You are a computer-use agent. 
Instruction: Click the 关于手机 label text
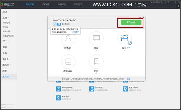pos(99,87)
